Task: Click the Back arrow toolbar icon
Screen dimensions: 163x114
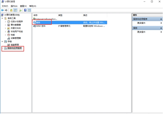Action: (x=2, y=10)
